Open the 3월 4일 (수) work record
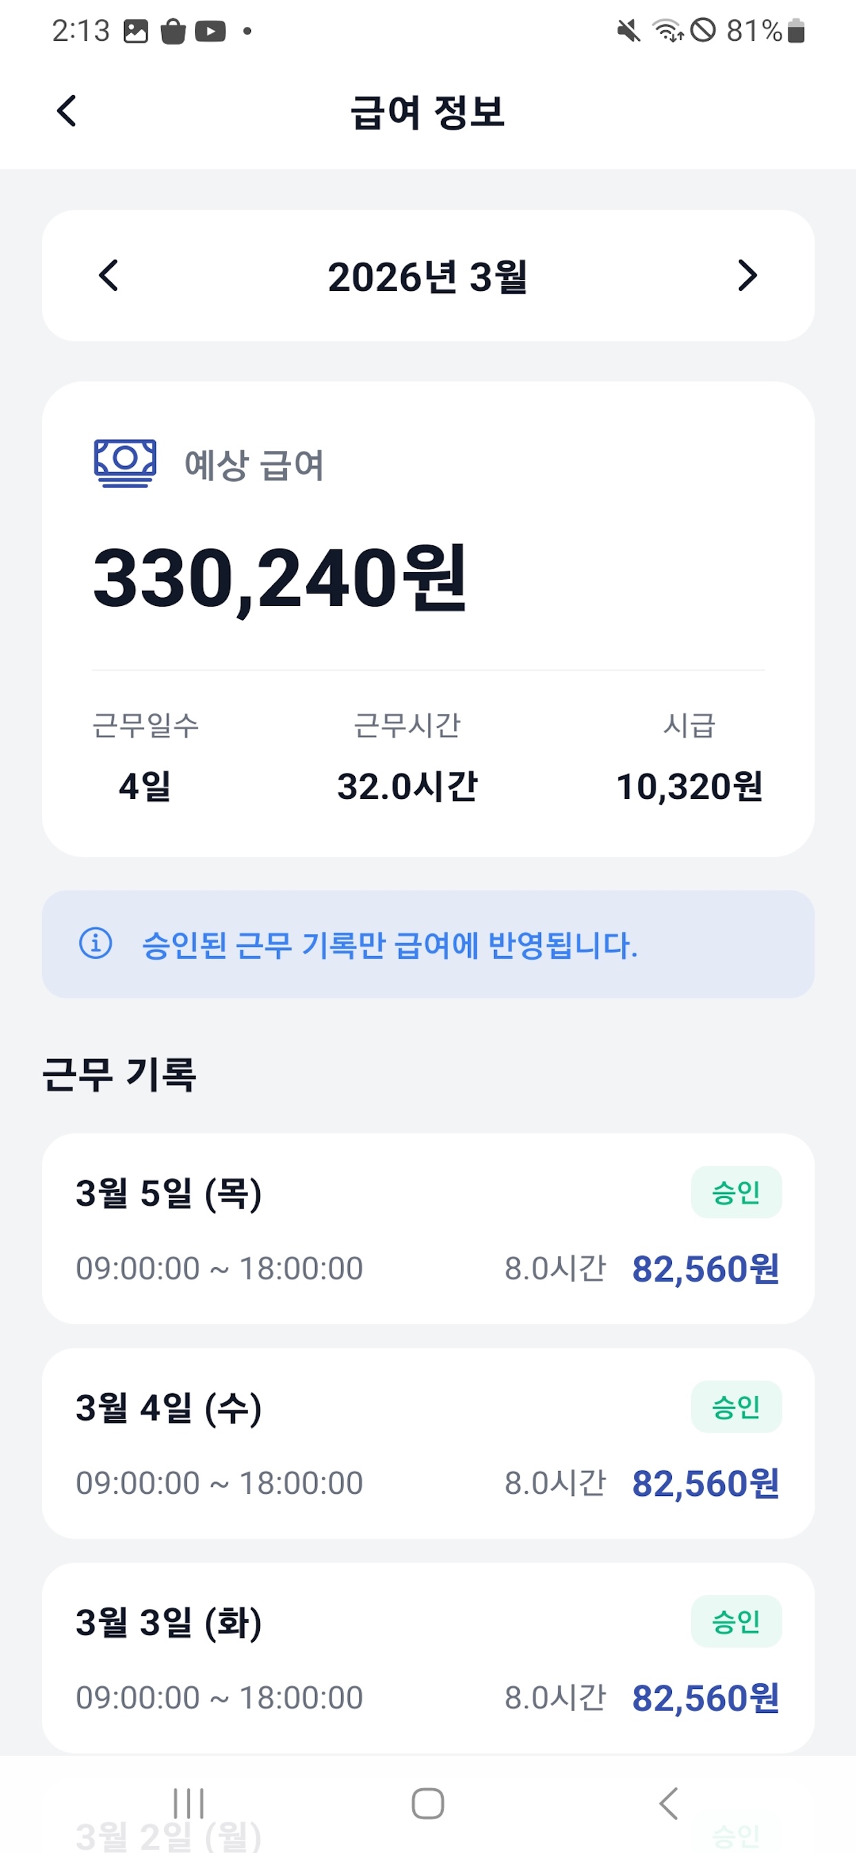The height and width of the screenshot is (1853, 856). [x=428, y=1442]
